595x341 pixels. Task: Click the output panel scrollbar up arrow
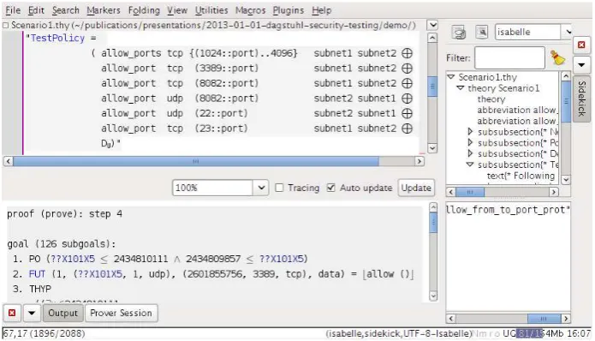[433, 207]
